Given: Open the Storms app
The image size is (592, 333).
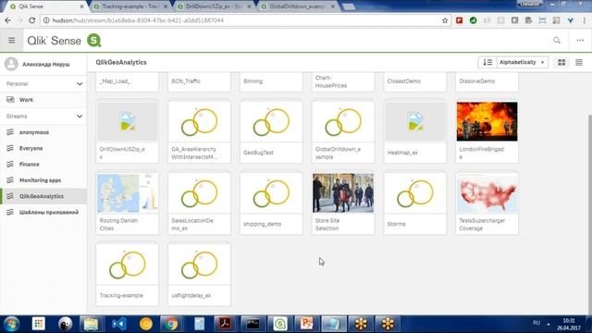Looking at the screenshot, I should tap(415, 203).
